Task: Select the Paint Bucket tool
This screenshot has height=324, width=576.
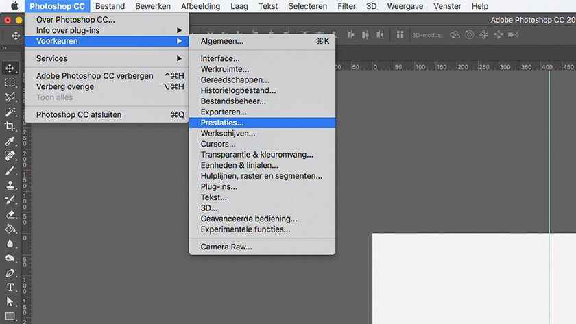Action: (x=10, y=229)
